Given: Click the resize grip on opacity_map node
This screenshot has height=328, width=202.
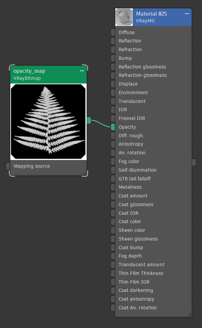Looking at the screenshot, I should tap(84, 173).
